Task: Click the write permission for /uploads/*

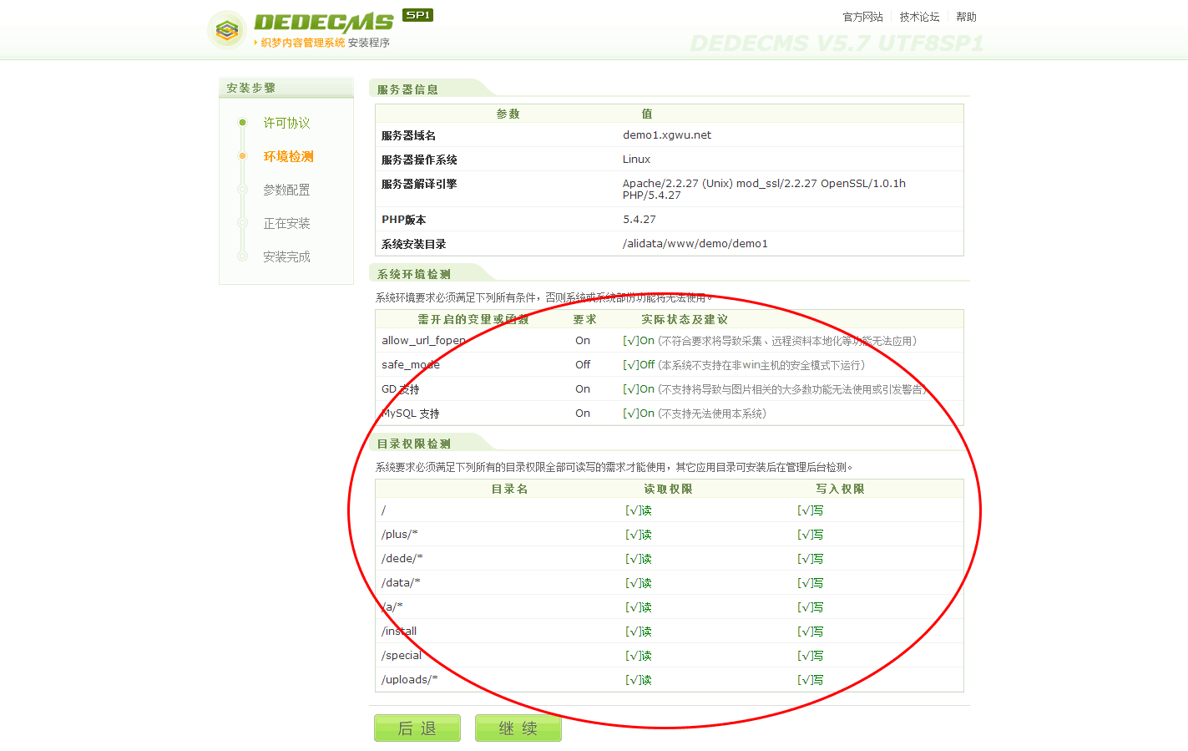Action: click(x=810, y=679)
